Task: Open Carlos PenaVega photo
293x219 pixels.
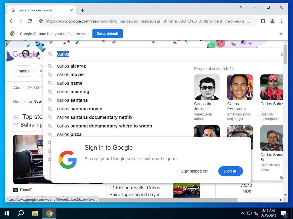Action: pos(240,87)
